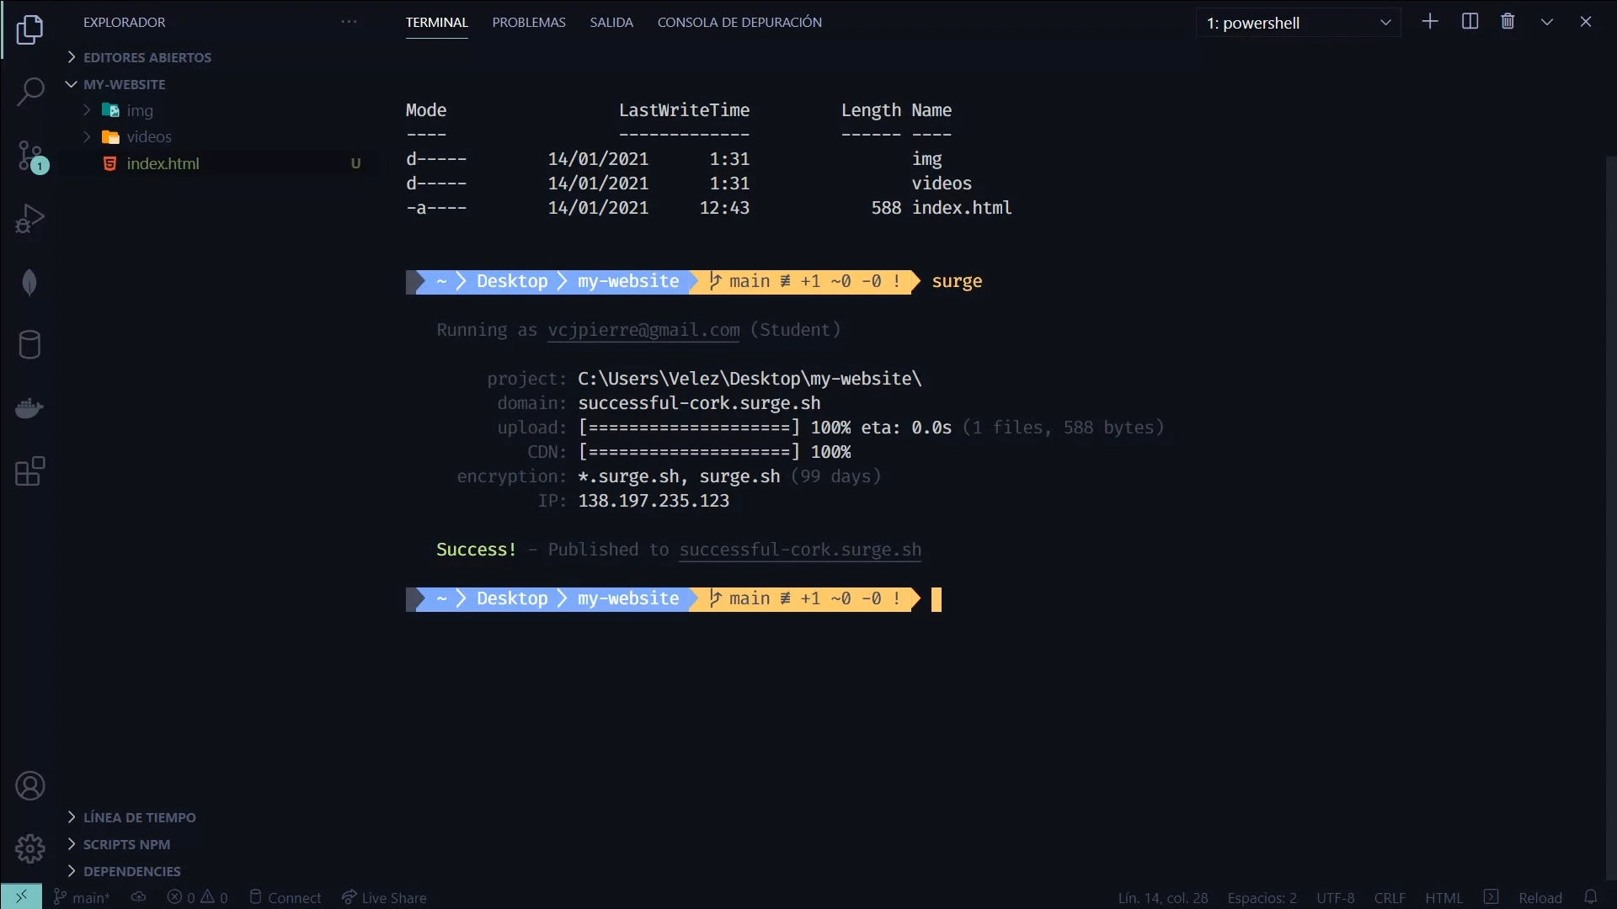
Task: Split the terminal panel
Action: click(x=1470, y=22)
